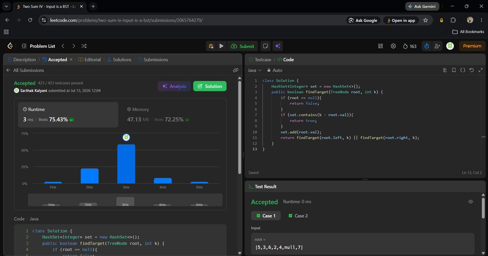Switch to the Code tab

click(285, 60)
